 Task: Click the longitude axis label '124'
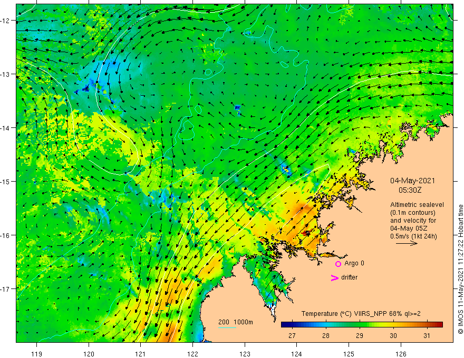coord(296,354)
